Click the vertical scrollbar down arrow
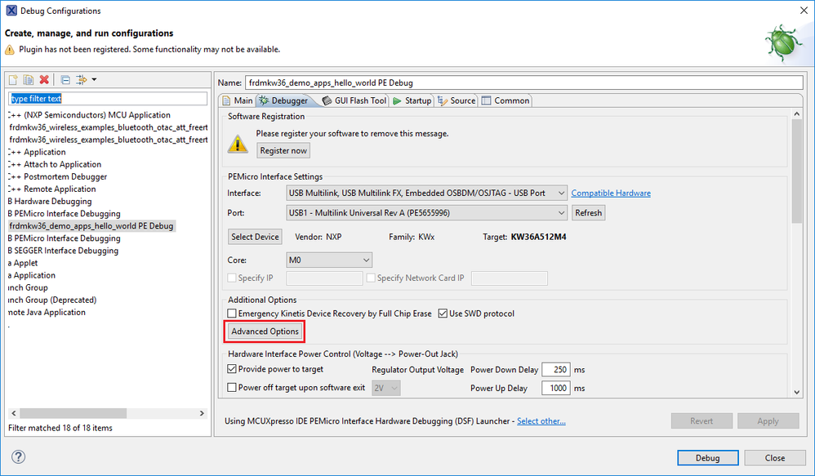Screen dimensions: 815x476 (797, 393)
